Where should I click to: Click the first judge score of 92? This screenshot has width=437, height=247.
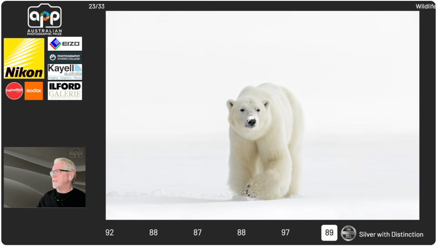110,232
